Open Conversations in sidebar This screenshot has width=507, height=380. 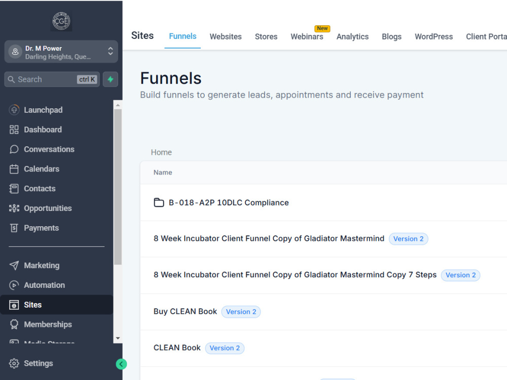coord(49,149)
